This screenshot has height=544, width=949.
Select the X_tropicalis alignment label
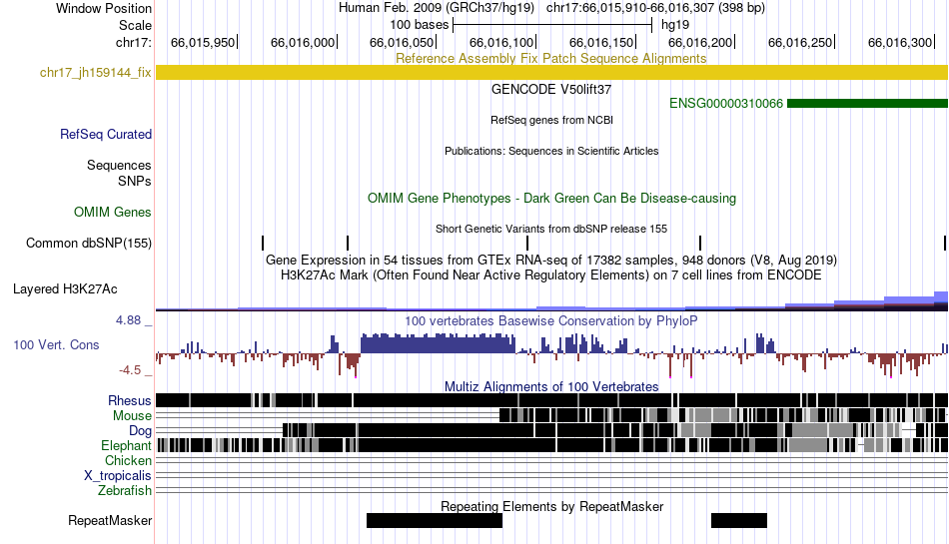click(118, 476)
